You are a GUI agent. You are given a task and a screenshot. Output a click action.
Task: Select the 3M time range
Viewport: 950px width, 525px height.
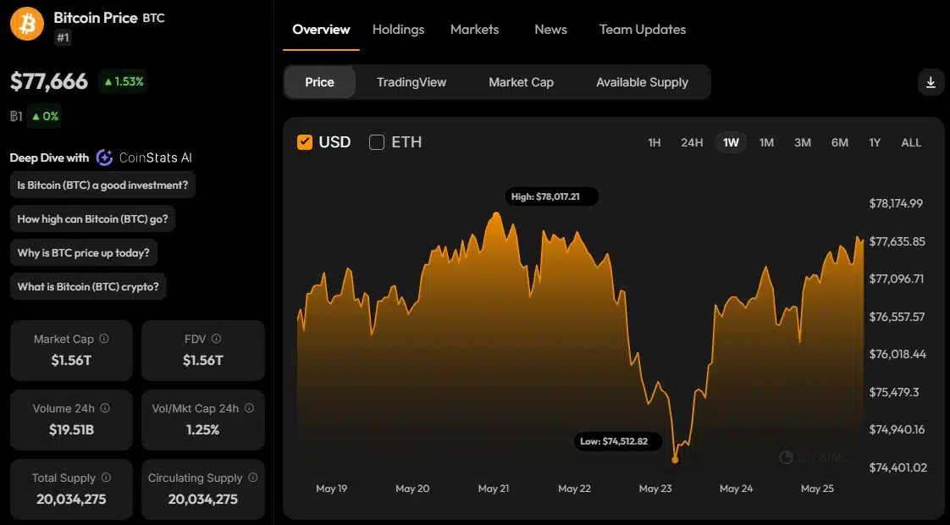tap(803, 142)
